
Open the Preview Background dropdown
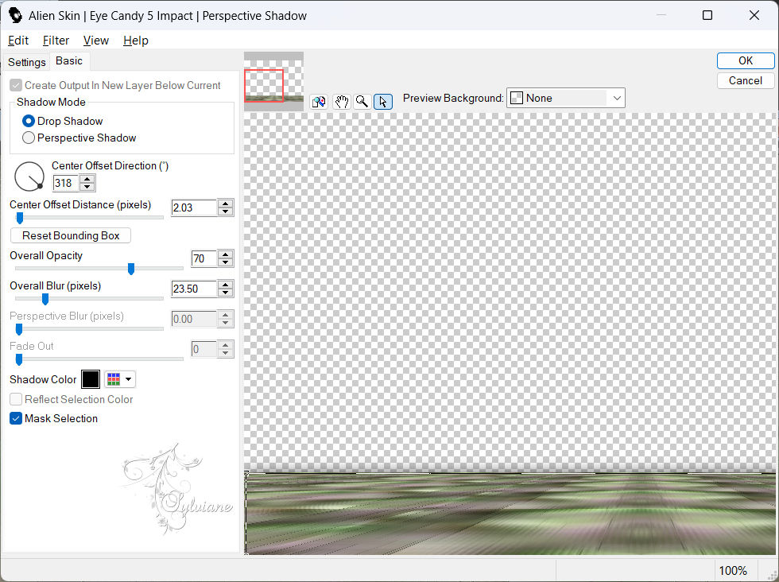565,98
